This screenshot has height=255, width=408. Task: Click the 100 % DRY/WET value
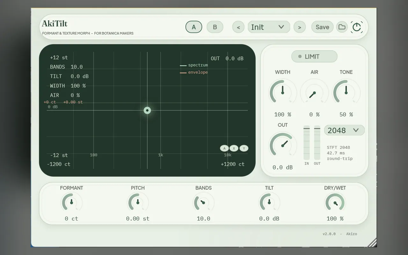click(x=335, y=219)
